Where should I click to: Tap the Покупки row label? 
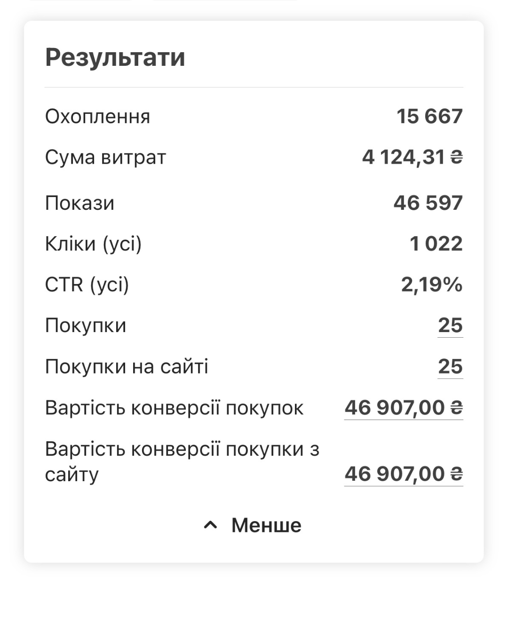[86, 325]
